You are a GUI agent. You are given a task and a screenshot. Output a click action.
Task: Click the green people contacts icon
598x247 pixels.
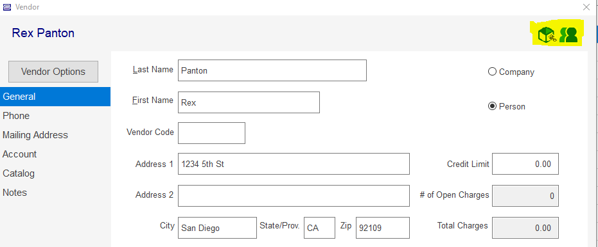click(568, 35)
